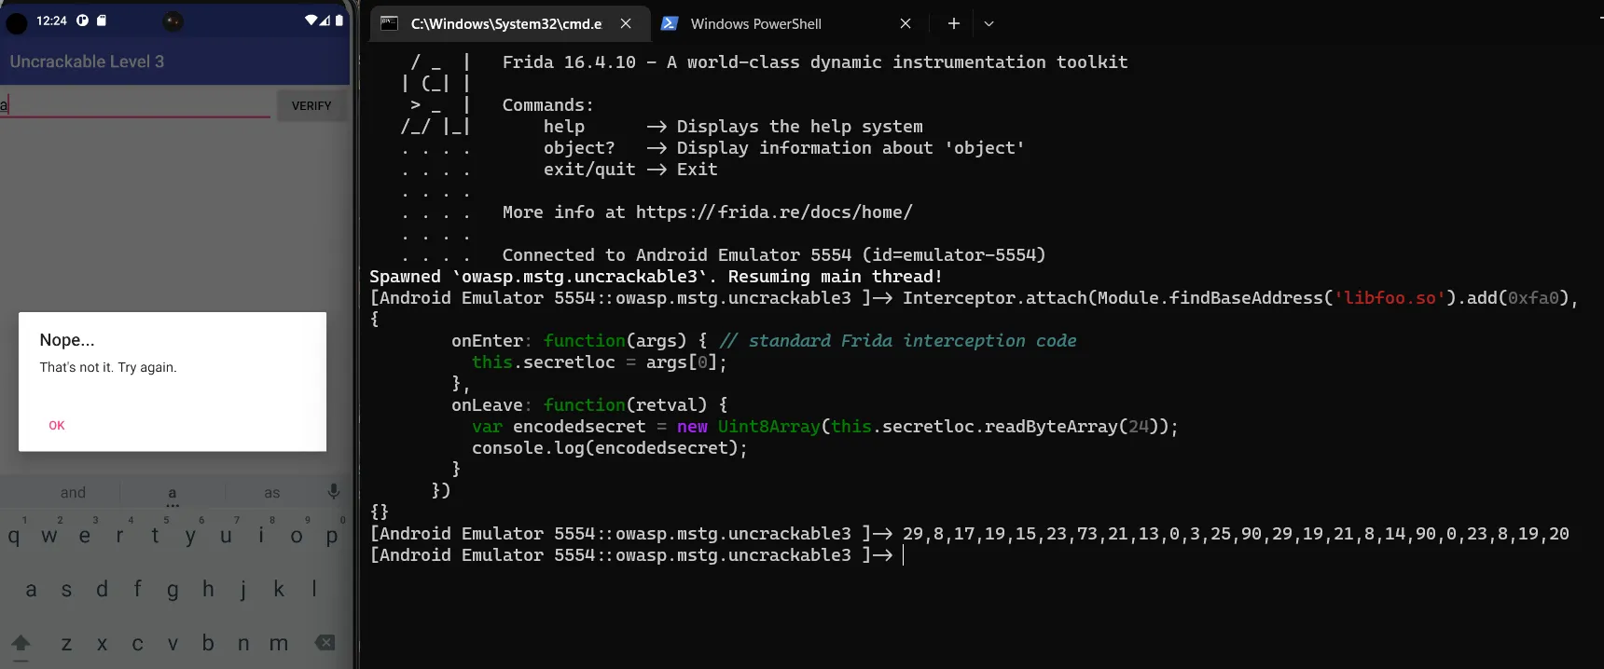Image resolution: width=1604 pixels, height=669 pixels.
Task: Switch to the cmd.exe tab
Action: pyautogui.click(x=505, y=23)
